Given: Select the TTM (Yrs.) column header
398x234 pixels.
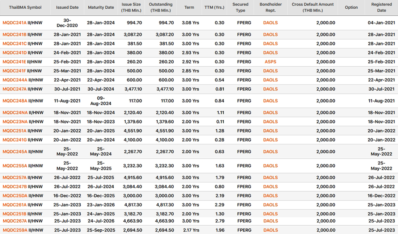Looking at the screenshot, I should point(215,7).
